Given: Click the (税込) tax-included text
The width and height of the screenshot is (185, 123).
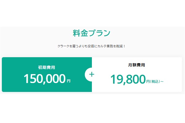Looking at the screenshot, I should point(155,81).
